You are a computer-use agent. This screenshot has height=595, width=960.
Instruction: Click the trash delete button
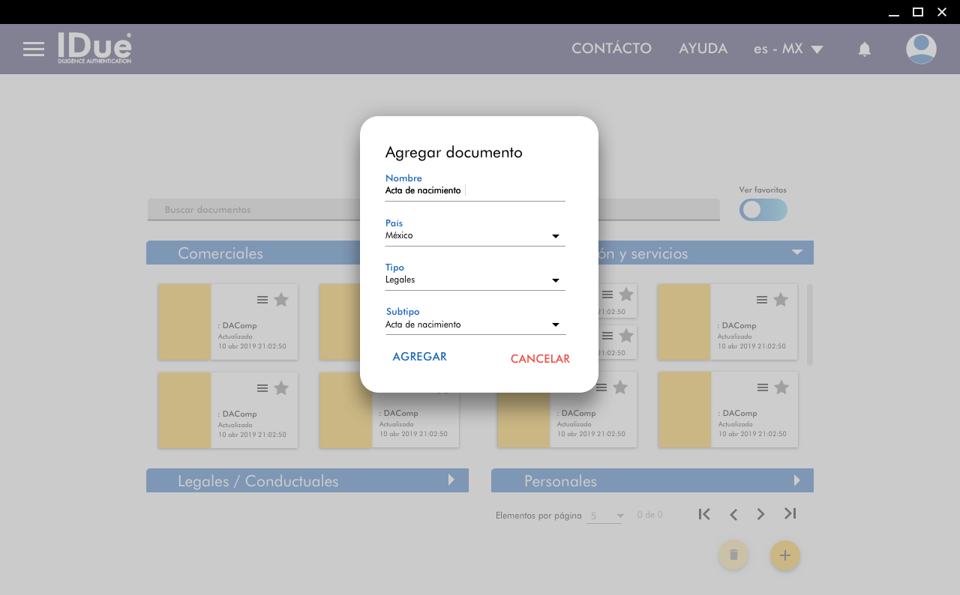click(733, 555)
